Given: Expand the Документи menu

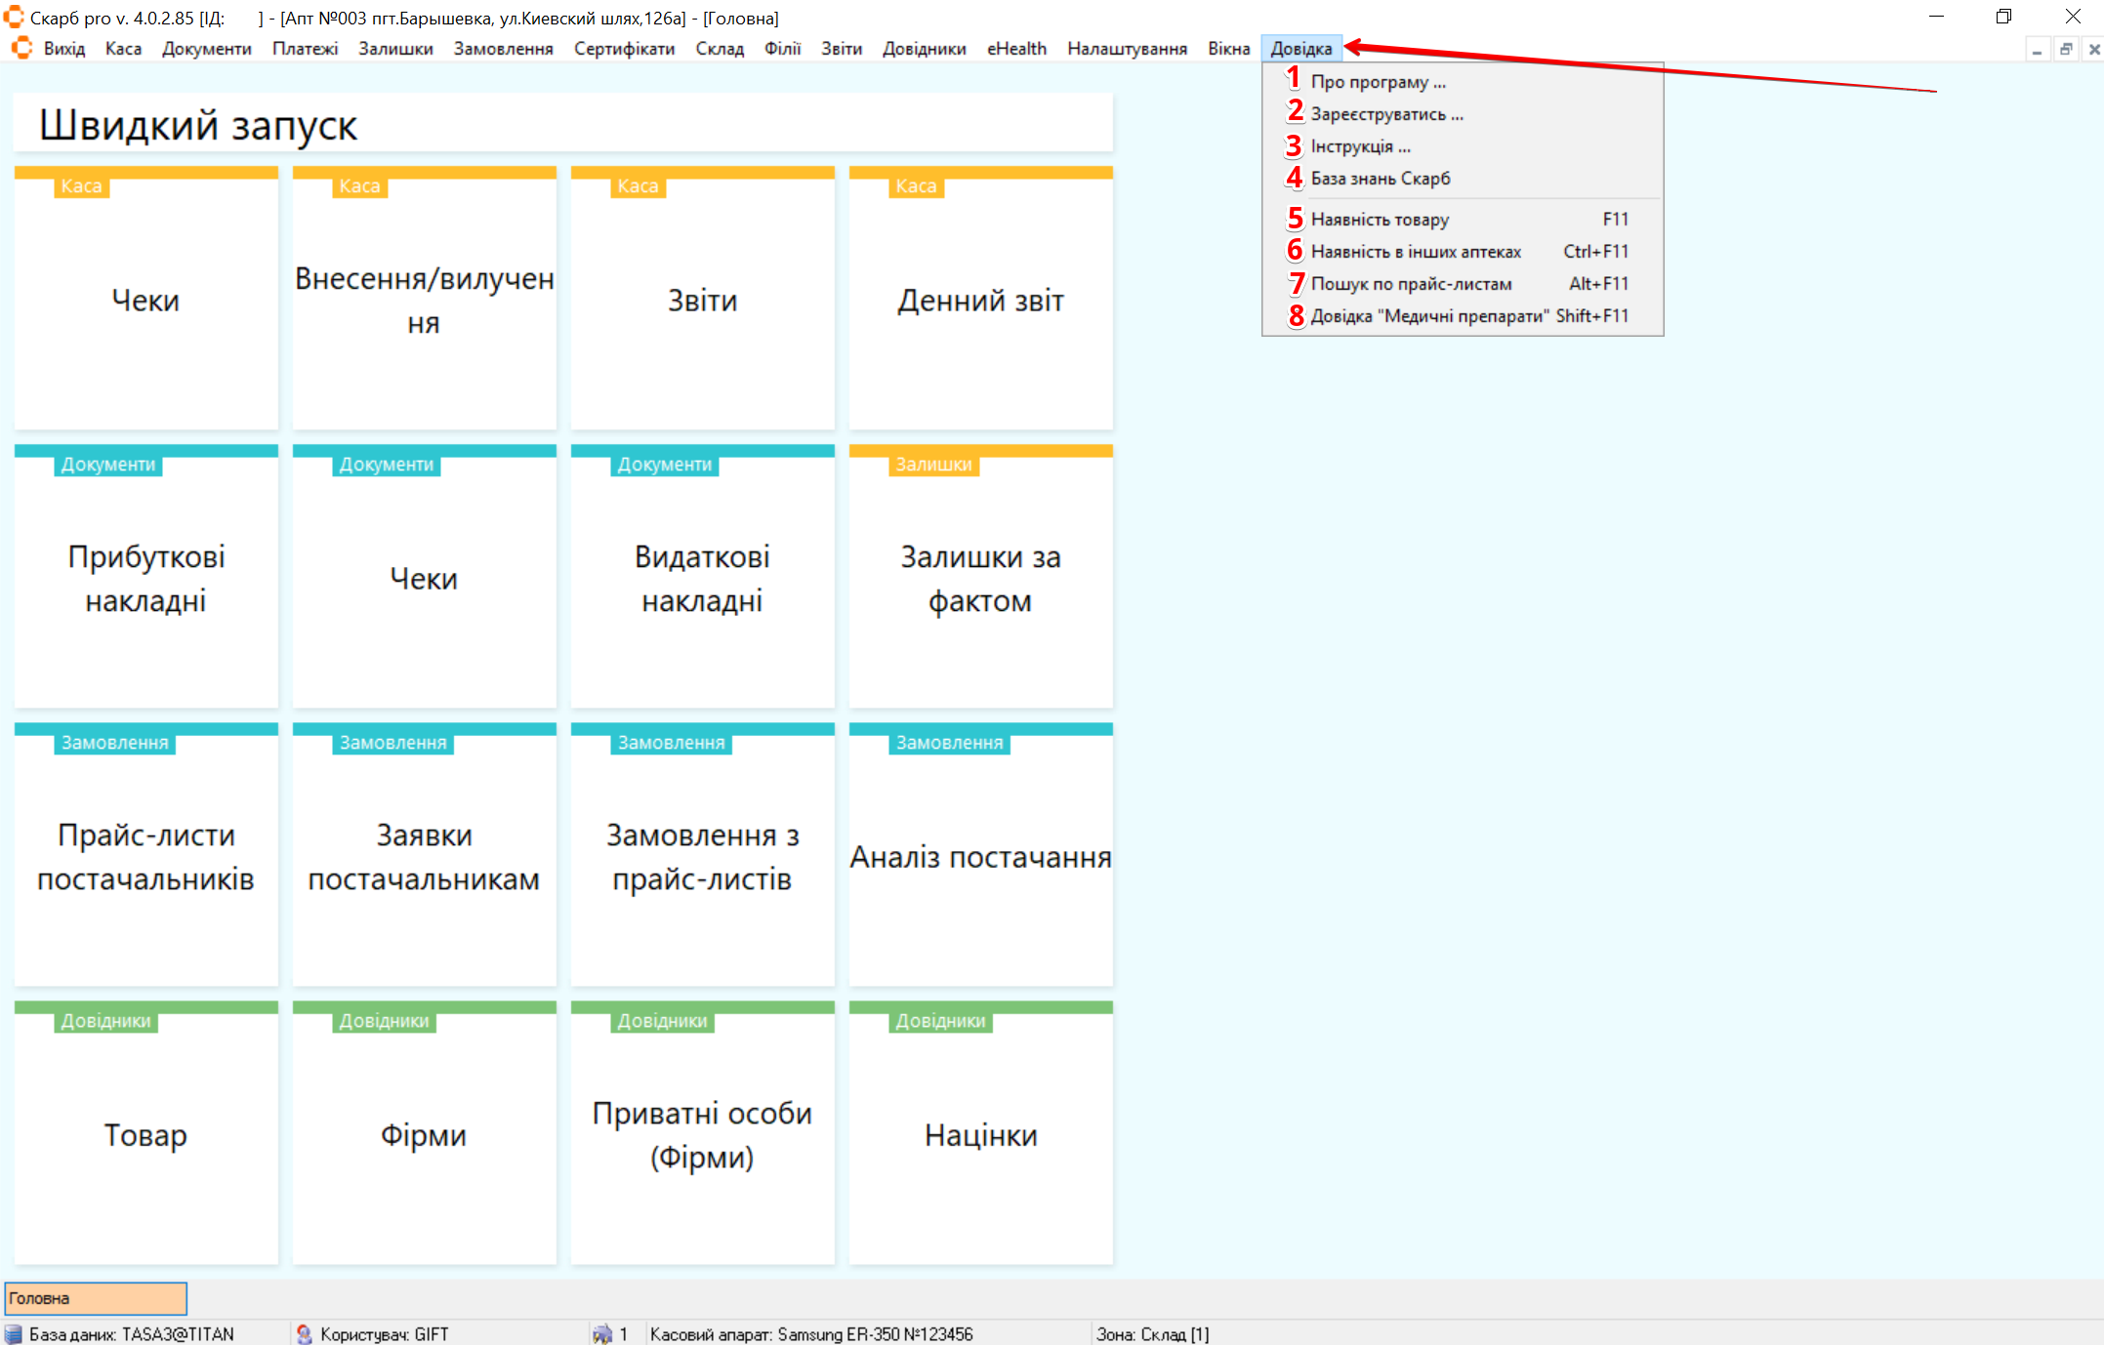Looking at the screenshot, I should 206,49.
